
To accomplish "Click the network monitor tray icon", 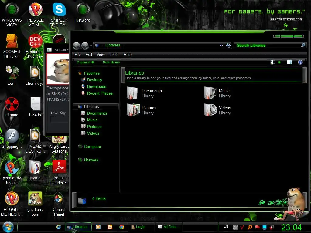I will (x=265, y=227).
